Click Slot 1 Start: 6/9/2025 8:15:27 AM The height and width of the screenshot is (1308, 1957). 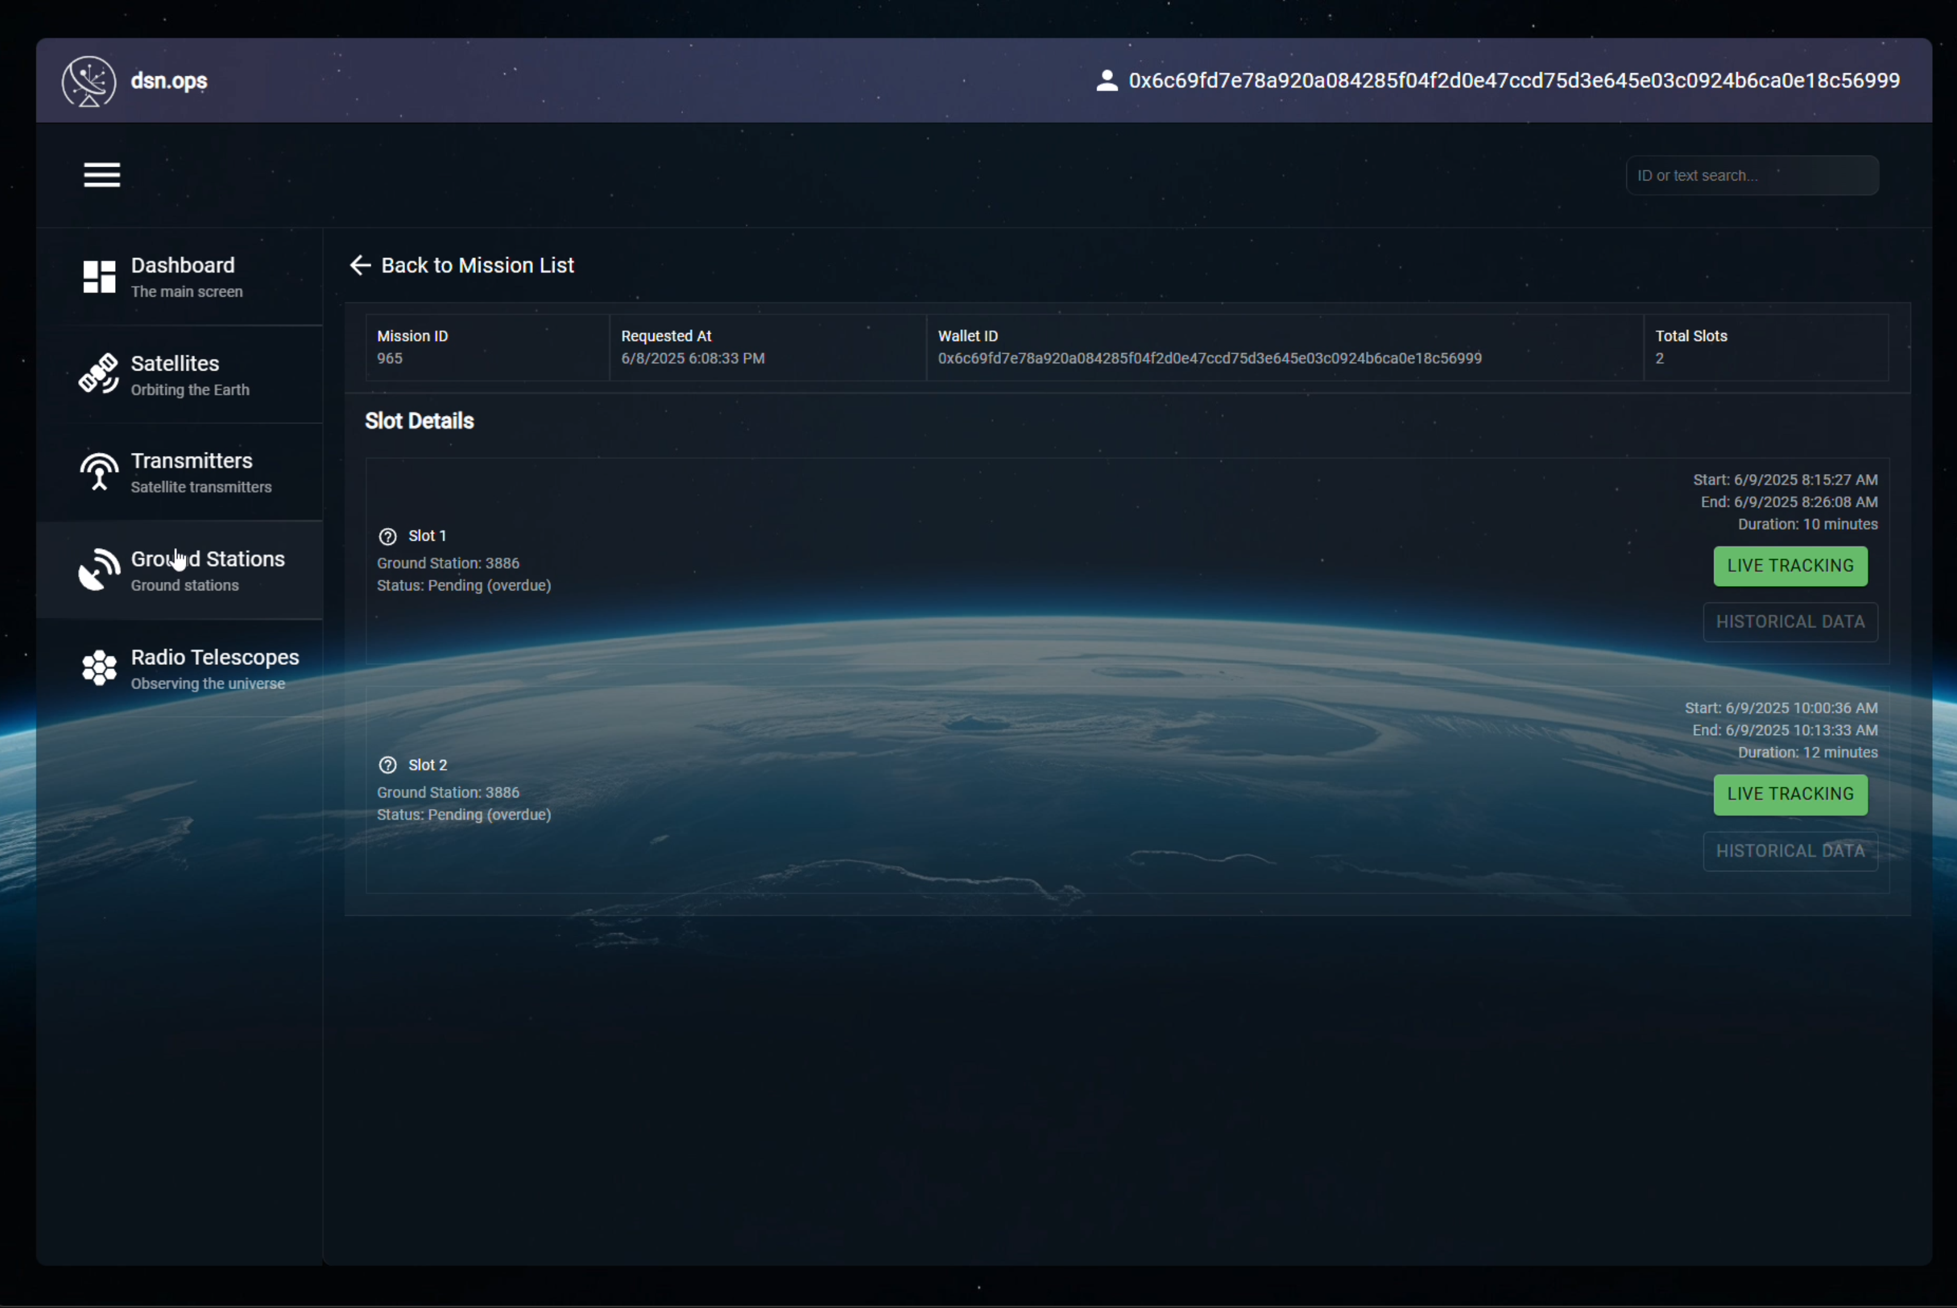[x=1785, y=480]
